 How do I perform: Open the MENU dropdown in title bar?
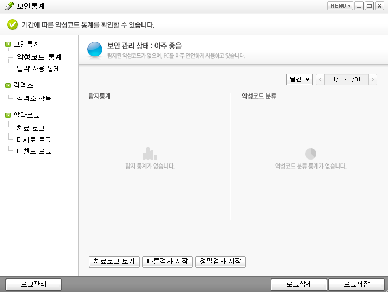coord(340,6)
